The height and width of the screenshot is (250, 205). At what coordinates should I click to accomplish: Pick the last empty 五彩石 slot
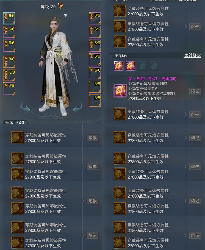(x=154, y=66)
